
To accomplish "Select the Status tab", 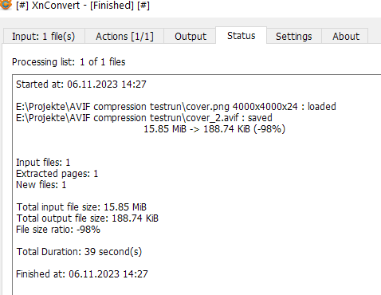I will pyautogui.click(x=242, y=35).
